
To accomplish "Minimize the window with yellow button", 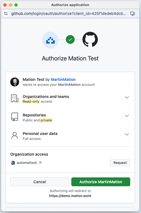I will 11,5.
